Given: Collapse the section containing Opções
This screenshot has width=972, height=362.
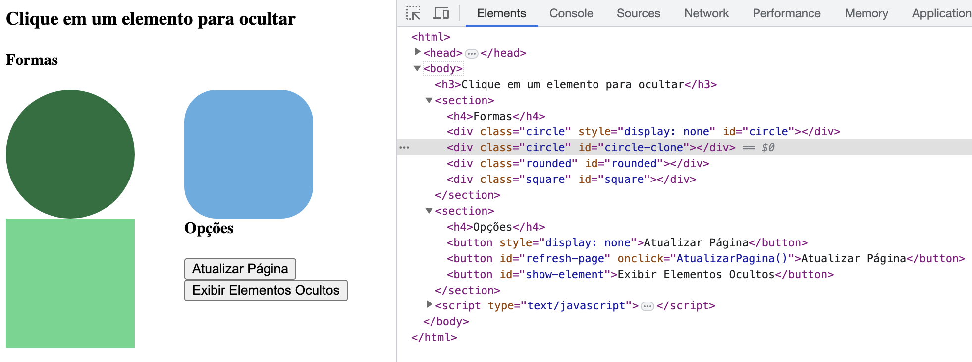Looking at the screenshot, I should tap(429, 211).
